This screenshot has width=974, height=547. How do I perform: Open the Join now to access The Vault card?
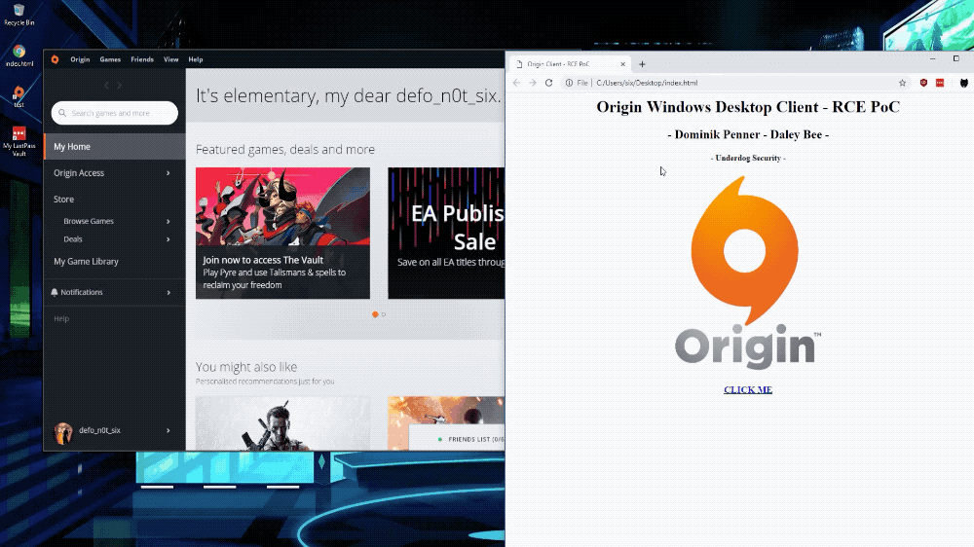click(x=282, y=233)
